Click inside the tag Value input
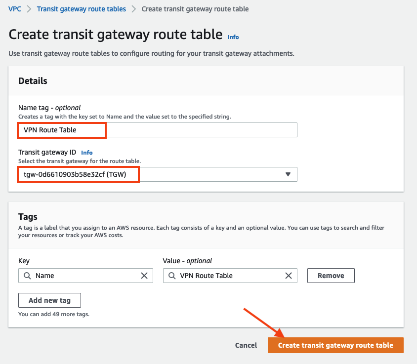Viewport: 417px width, 364px height. pyautogui.click(x=227, y=276)
